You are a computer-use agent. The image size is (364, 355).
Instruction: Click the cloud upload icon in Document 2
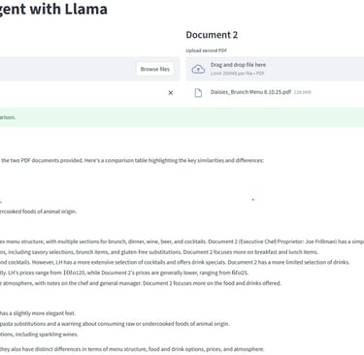198,69
